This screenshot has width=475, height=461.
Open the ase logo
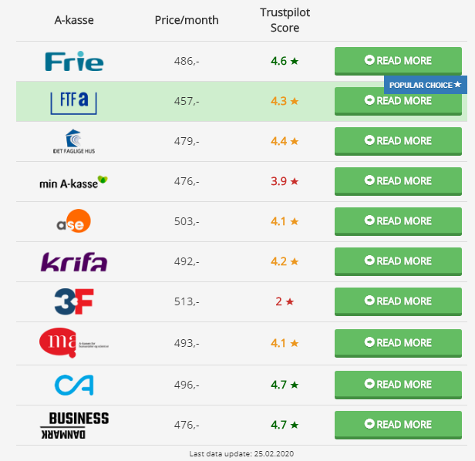pyautogui.click(x=73, y=221)
